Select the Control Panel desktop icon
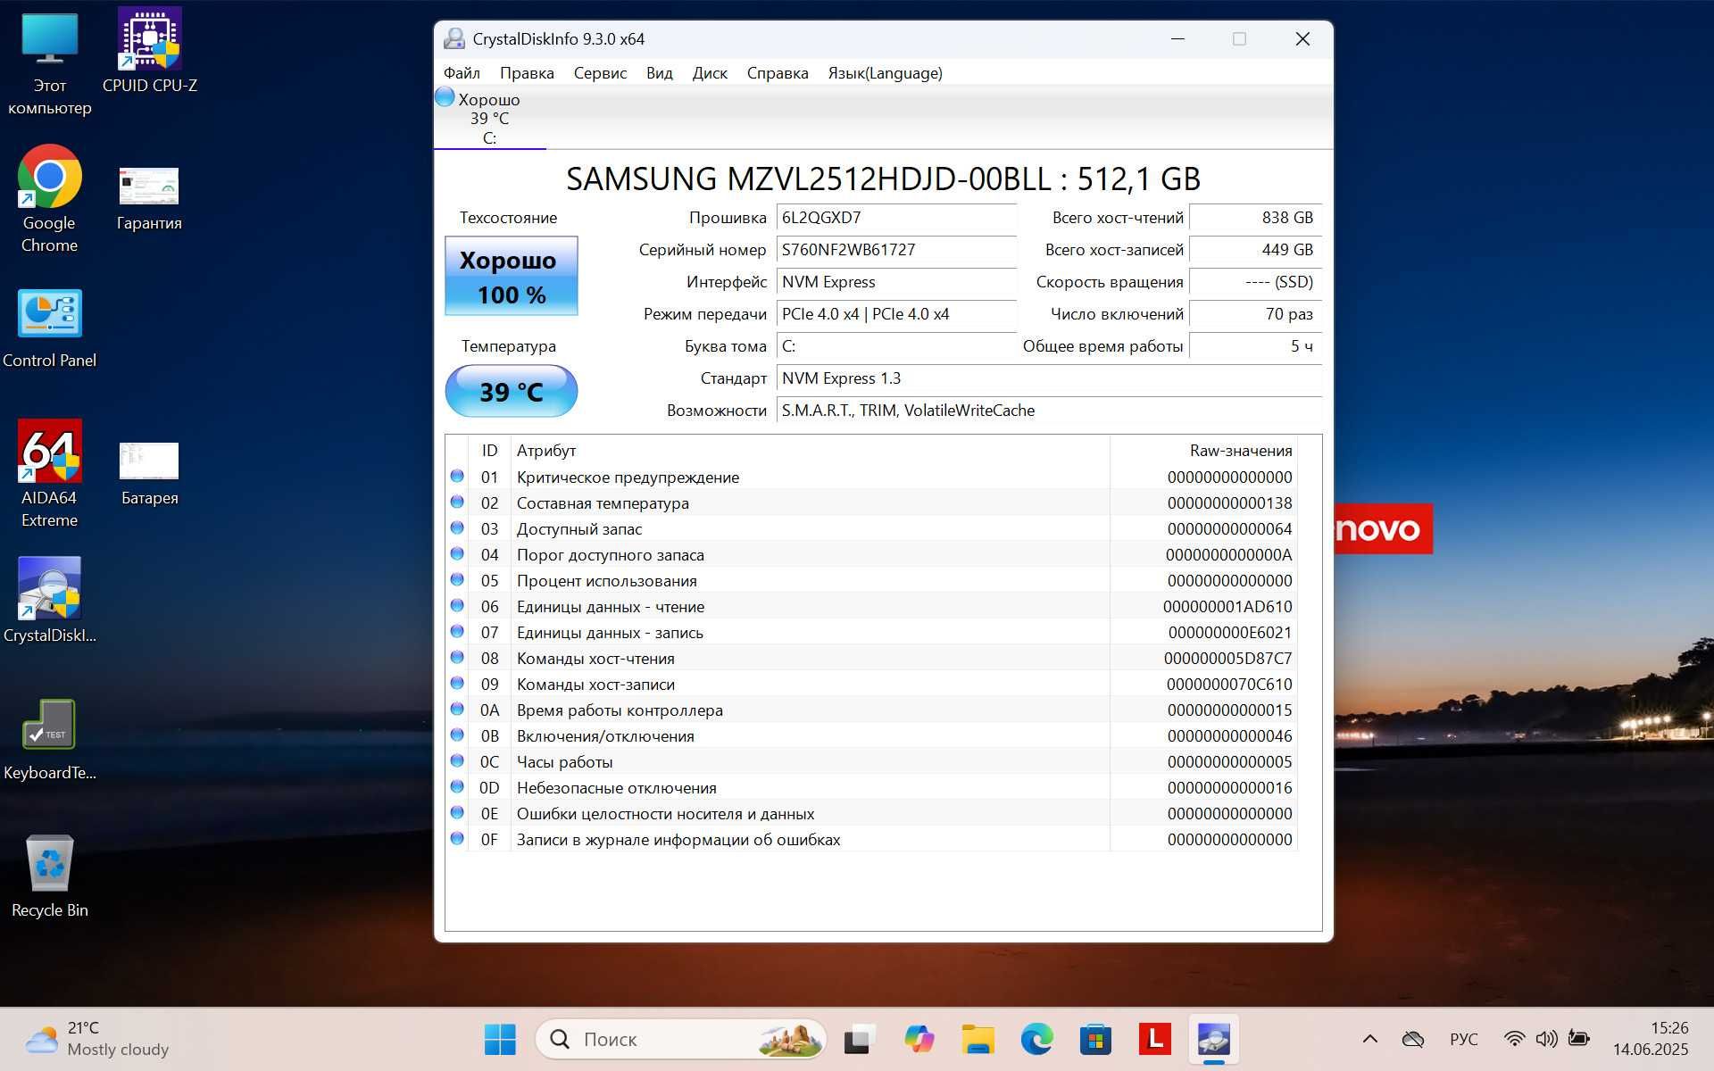Screen dimensions: 1714x1071 coord(50,328)
